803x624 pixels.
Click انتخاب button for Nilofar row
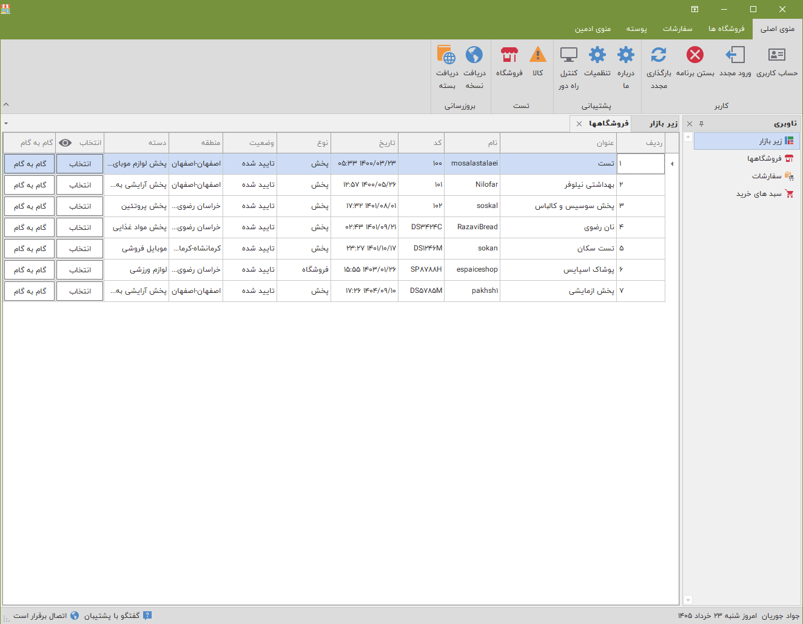(80, 185)
